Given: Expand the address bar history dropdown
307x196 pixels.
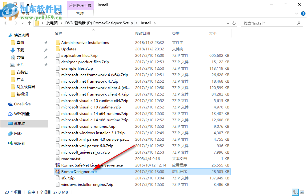Looking at the screenshot, I should coord(227,23).
